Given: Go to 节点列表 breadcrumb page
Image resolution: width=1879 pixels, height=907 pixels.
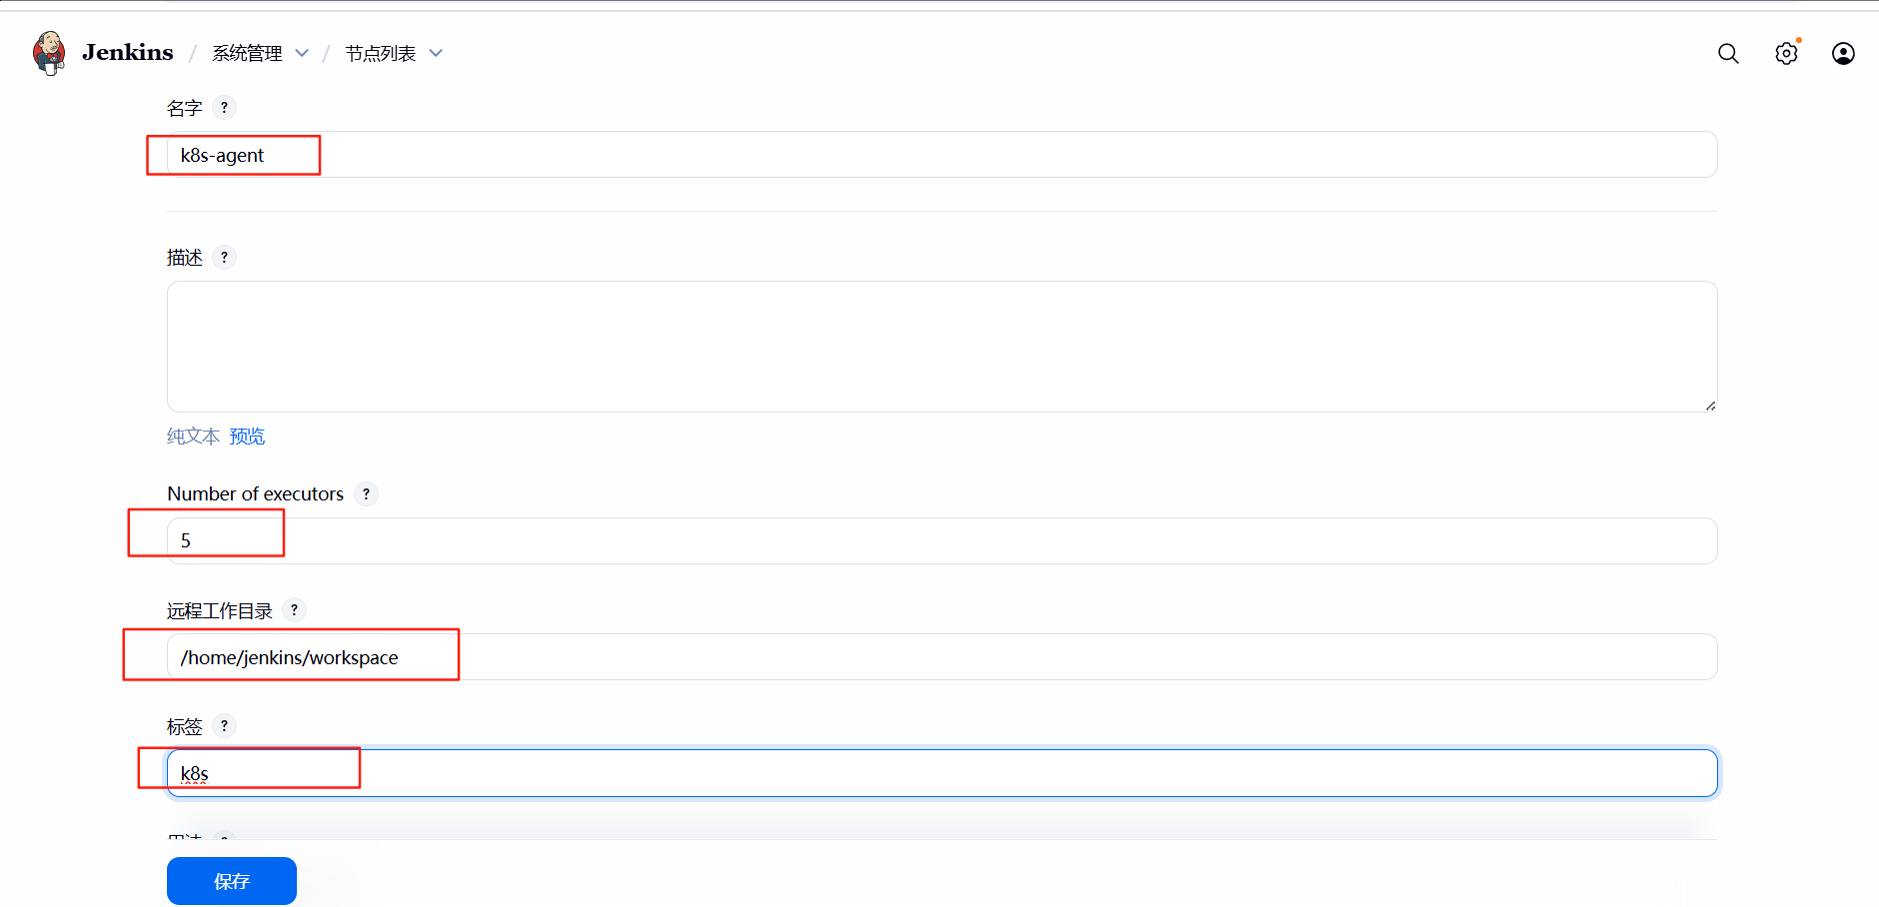Looking at the screenshot, I should (x=381, y=54).
